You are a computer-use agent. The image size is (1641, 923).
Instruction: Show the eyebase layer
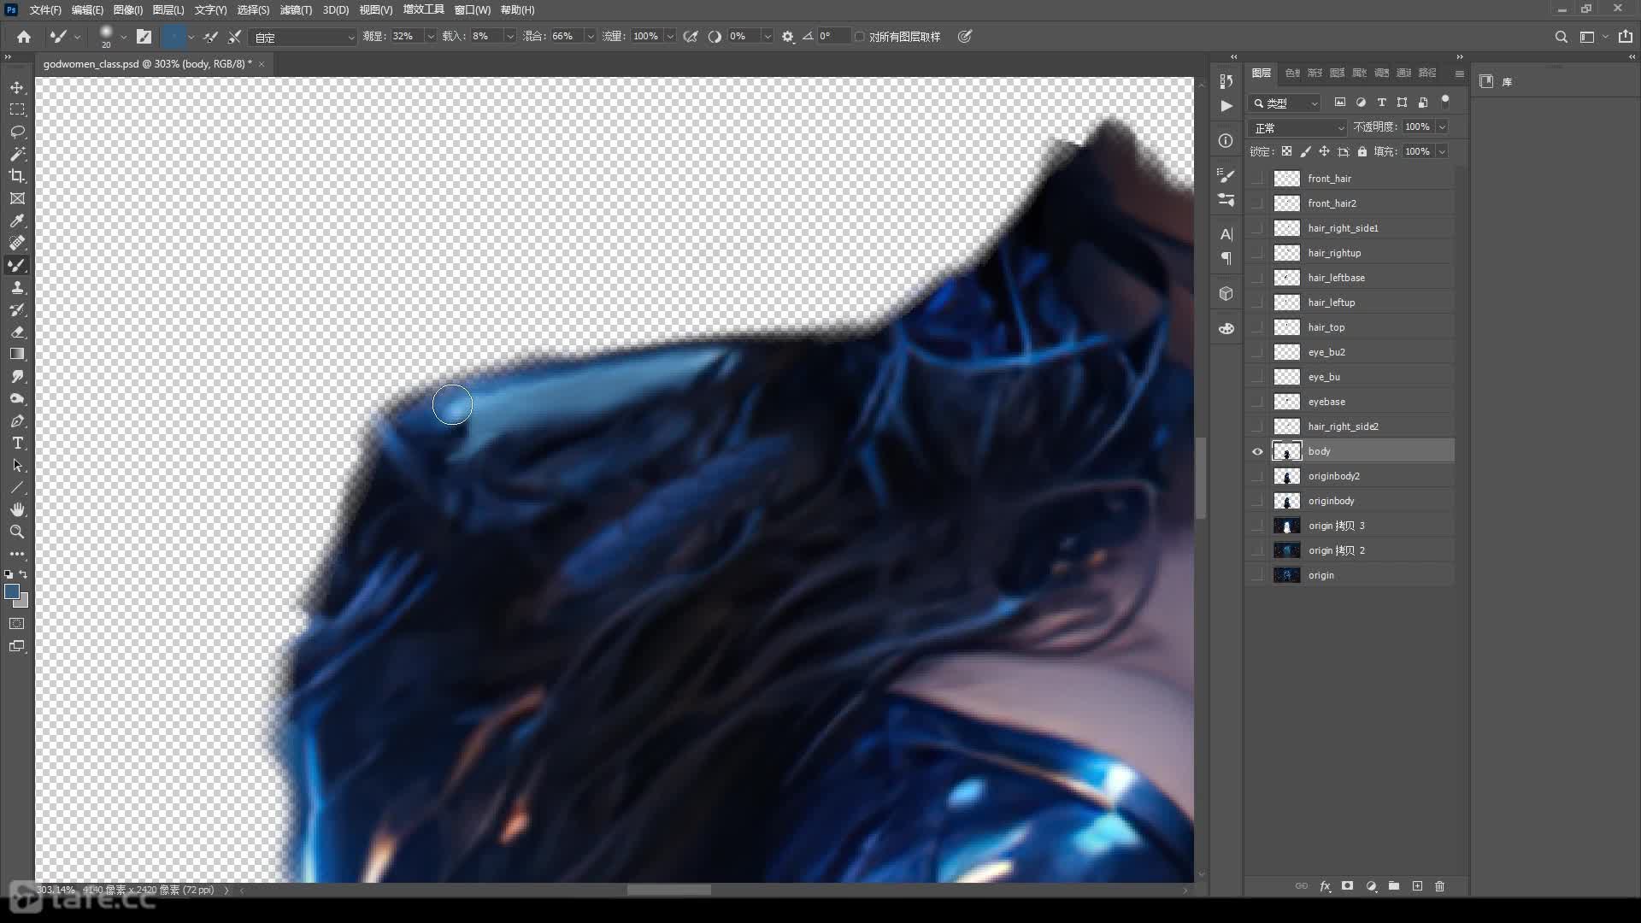(x=1257, y=402)
